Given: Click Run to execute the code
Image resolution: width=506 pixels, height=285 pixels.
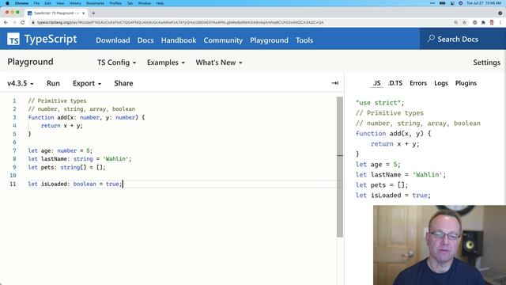Looking at the screenshot, I should [53, 83].
